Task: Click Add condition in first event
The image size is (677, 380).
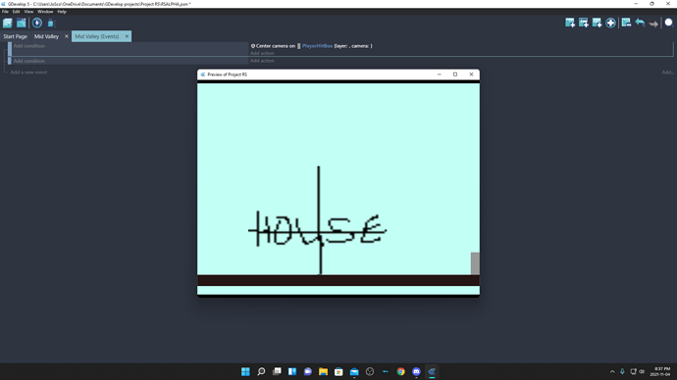Action: (28, 46)
